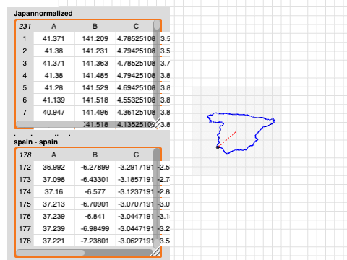This screenshot has height=260, width=347.
Task: Click the 231 row-count cell in Japannormalized
Action: pos(25,26)
